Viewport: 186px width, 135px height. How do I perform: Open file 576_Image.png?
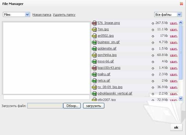pyautogui.click(x=108, y=23)
